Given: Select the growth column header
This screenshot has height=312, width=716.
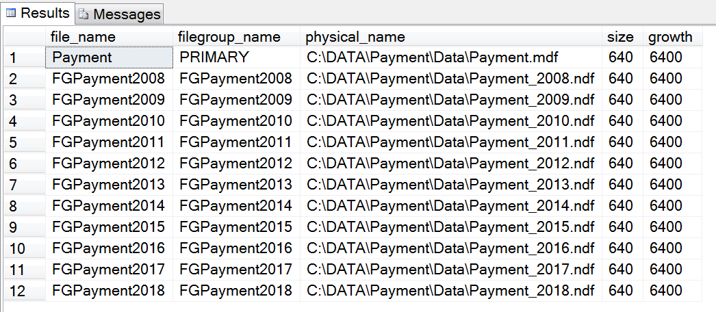Looking at the screenshot, I should [670, 37].
